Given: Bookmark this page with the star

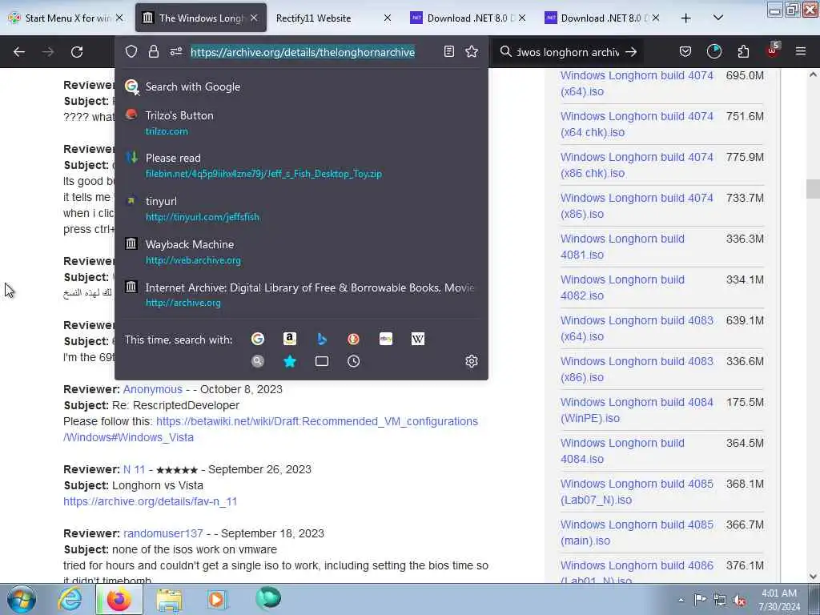Looking at the screenshot, I should pos(472,51).
